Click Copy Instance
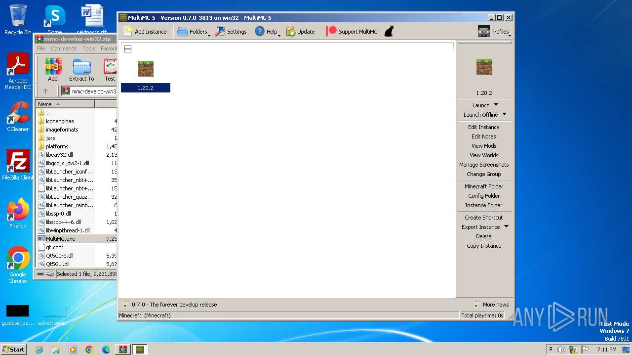This screenshot has width=632, height=356. pos(484,246)
